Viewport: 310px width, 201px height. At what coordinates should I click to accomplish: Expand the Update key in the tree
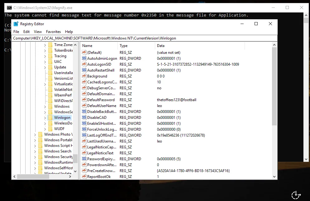tap(45, 67)
